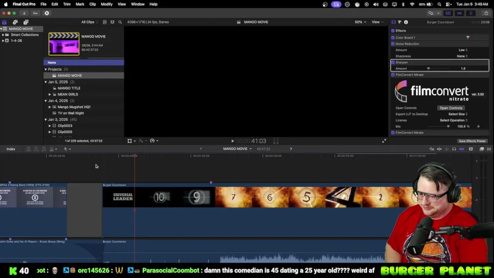This screenshot has height=278, width=494.
Task: Open the viewer View dropdown
Action: (x=377, y=22)
